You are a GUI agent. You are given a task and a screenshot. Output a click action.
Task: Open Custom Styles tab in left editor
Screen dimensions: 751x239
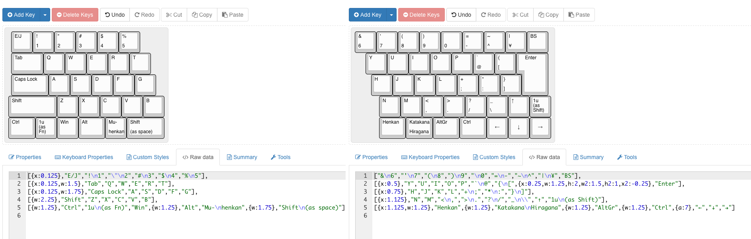click(148, 157)
